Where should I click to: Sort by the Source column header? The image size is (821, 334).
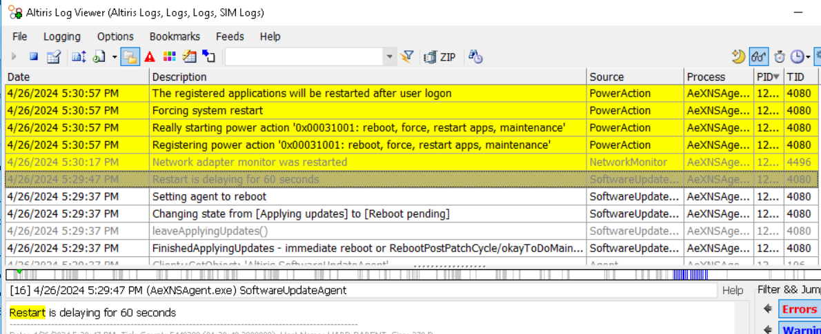635,77
